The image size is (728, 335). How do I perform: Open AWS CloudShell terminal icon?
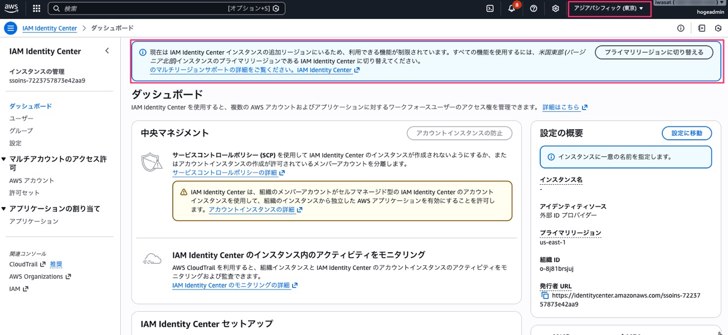click(490, 8)
